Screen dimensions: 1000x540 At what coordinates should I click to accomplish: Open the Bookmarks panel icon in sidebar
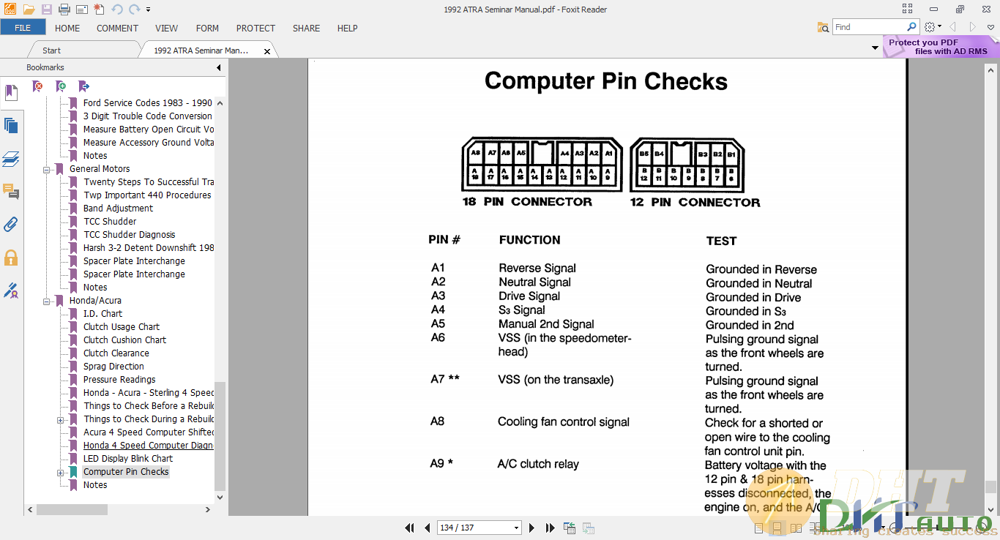pos(11,93)
